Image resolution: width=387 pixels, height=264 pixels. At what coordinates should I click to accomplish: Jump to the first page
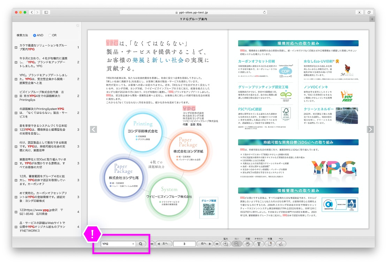pyautogui.click(x=152, y=244)
